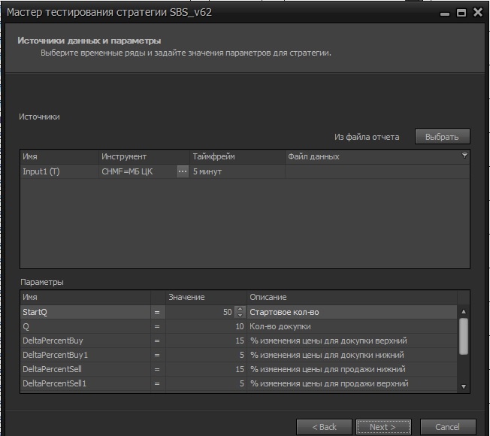Click the empty Файл данных cell for Input1
490x436 pixels.
(x=377, y=171)
